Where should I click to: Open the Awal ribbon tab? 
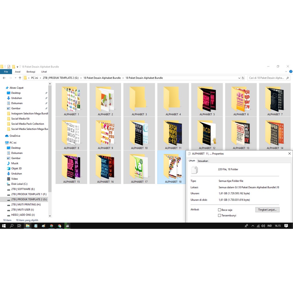pos(17,72)
